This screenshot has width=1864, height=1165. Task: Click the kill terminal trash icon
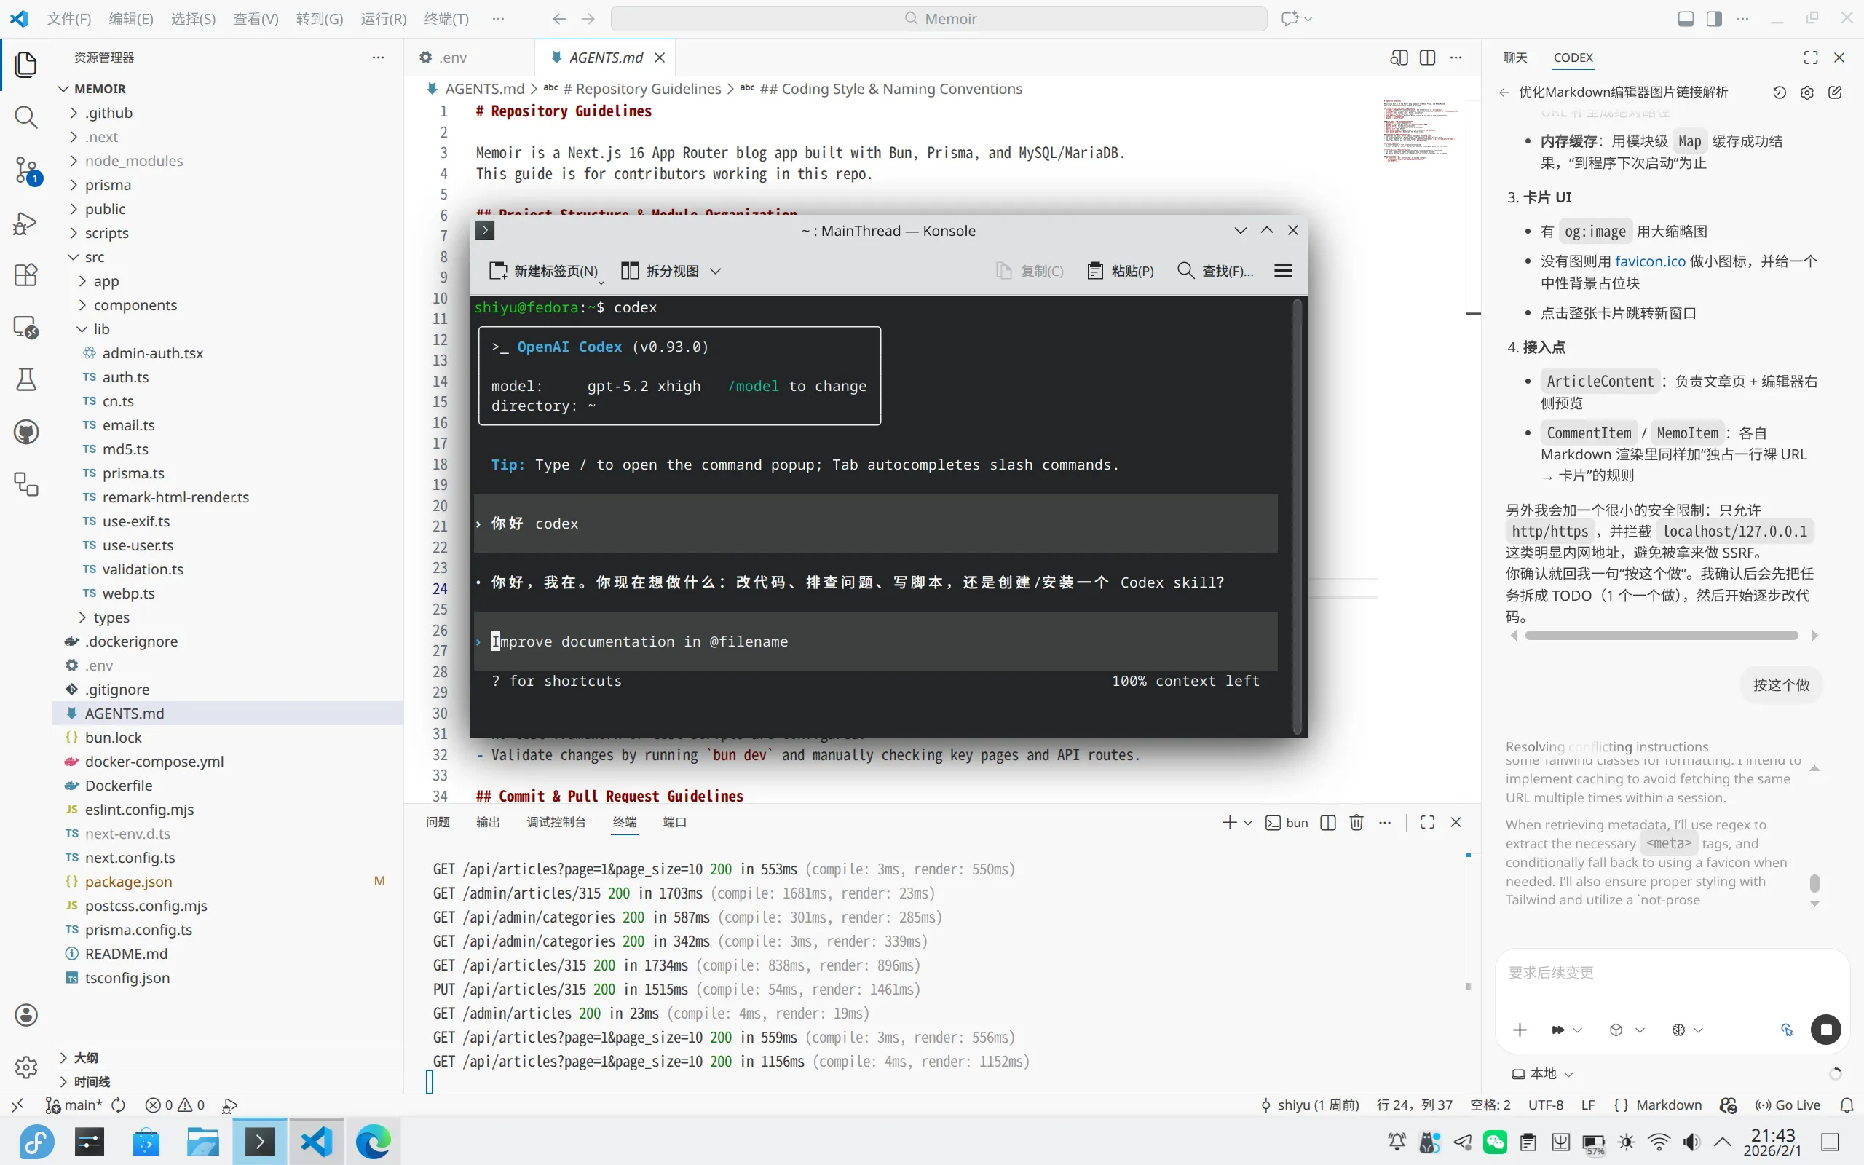1356,822
